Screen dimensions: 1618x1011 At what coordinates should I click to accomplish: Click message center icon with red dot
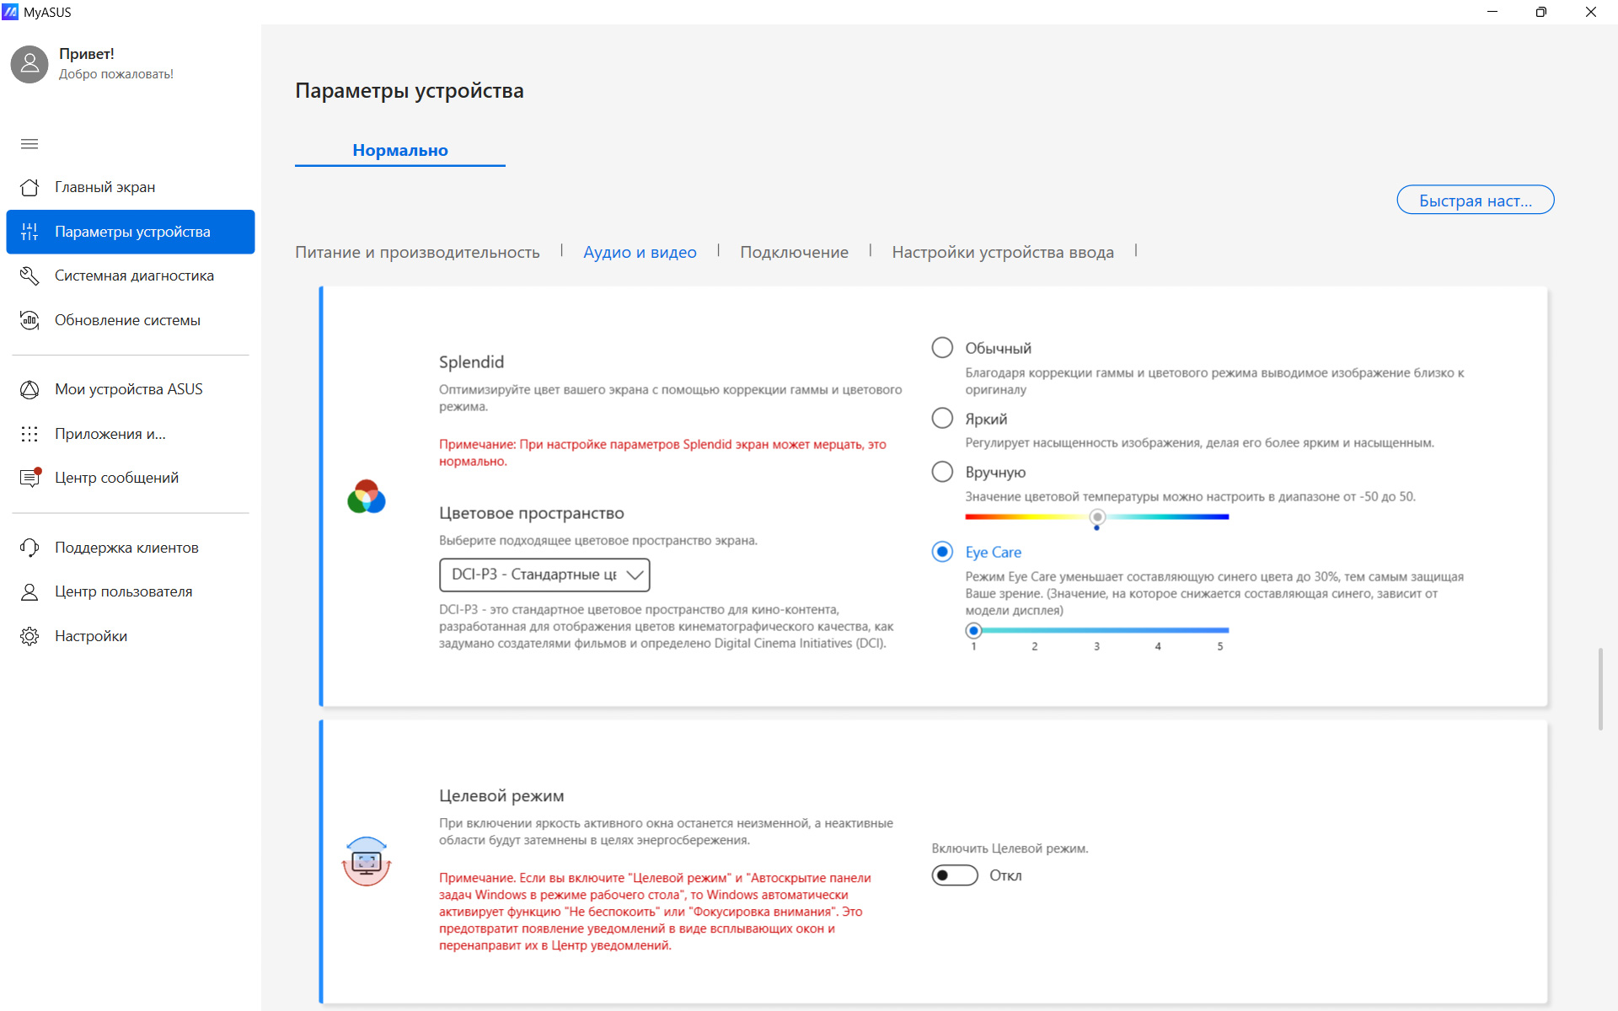coord(30,478)
